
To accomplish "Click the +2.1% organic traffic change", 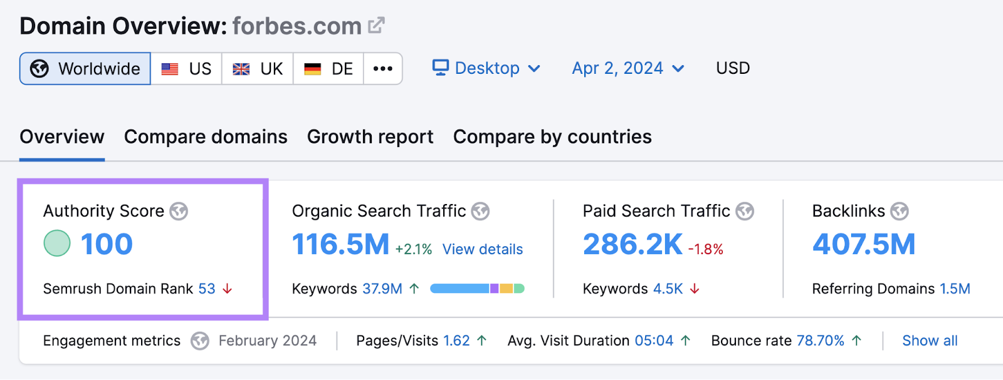I will (x=414, y=249).
